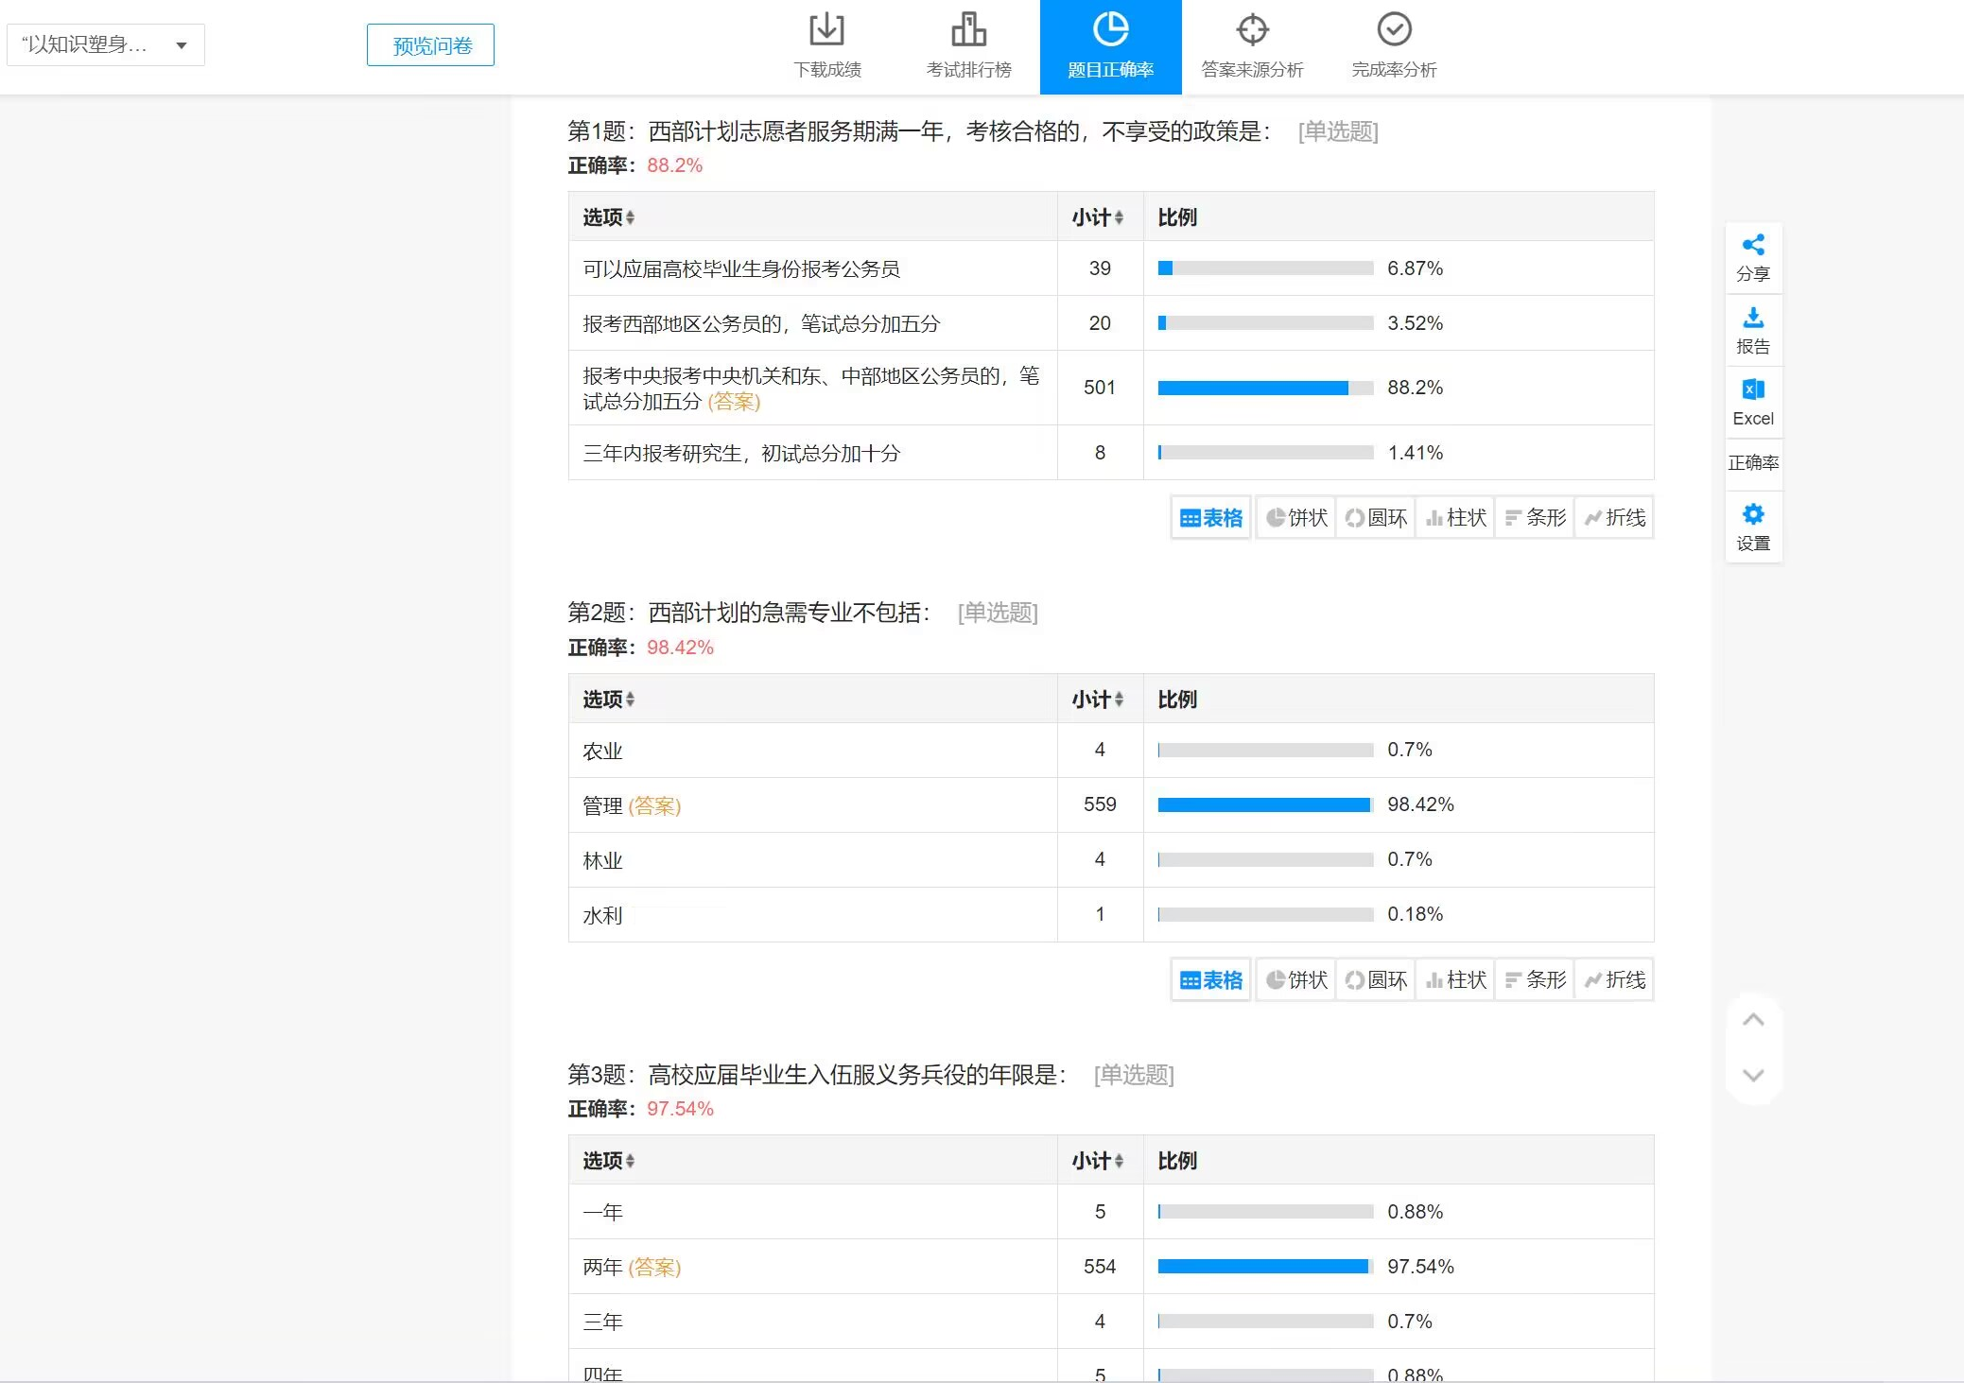Click the 报告 download report icon
This screenshot has width=1964, height=1383.
tap(1753, 319)
